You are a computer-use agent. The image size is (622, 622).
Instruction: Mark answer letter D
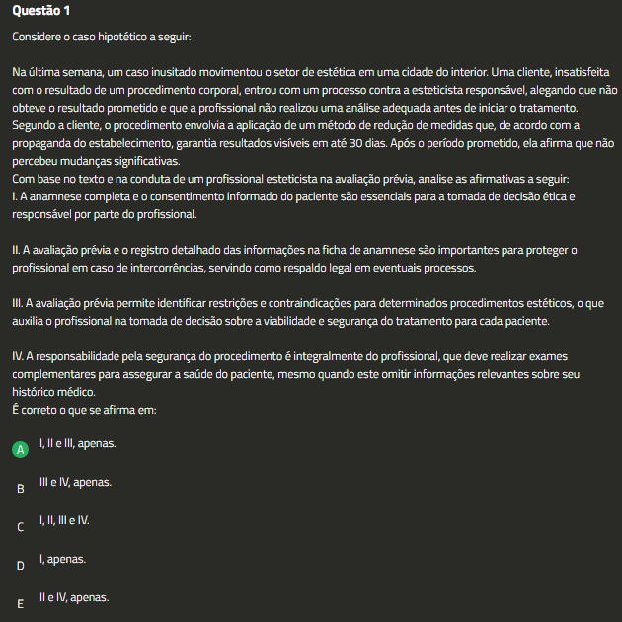pos(21,565)
